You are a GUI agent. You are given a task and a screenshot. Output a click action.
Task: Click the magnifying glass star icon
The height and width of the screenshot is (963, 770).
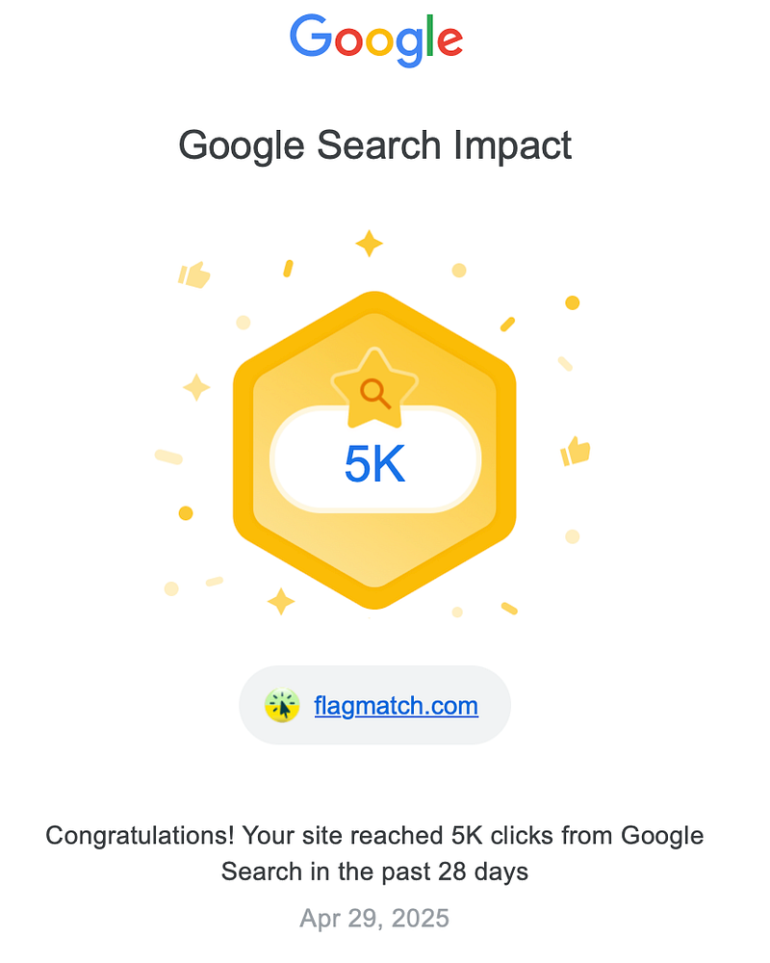pyautogui.click(x=374, y=389)
